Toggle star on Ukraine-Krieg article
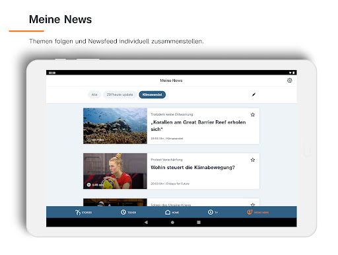 point(253,205)
